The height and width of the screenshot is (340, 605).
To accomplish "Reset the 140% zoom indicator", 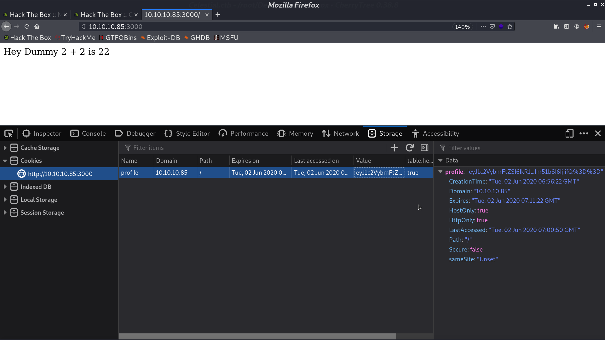I will [462, 27].
